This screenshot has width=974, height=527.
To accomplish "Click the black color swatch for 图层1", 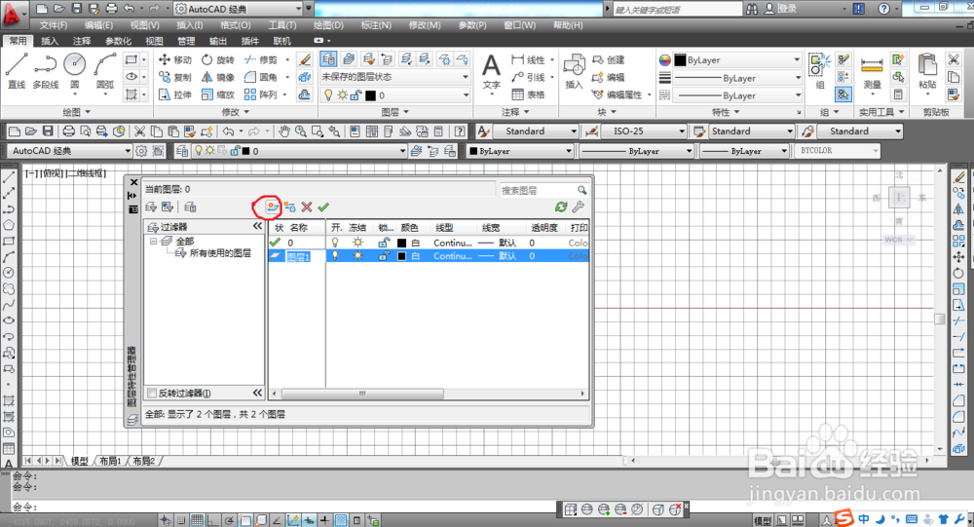I will 402,256.
